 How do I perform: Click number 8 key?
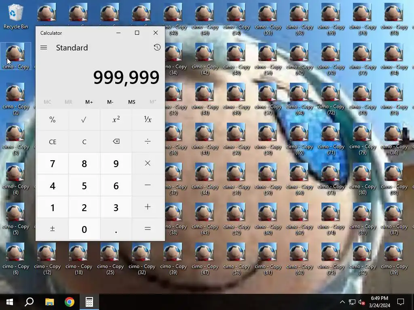84,163
